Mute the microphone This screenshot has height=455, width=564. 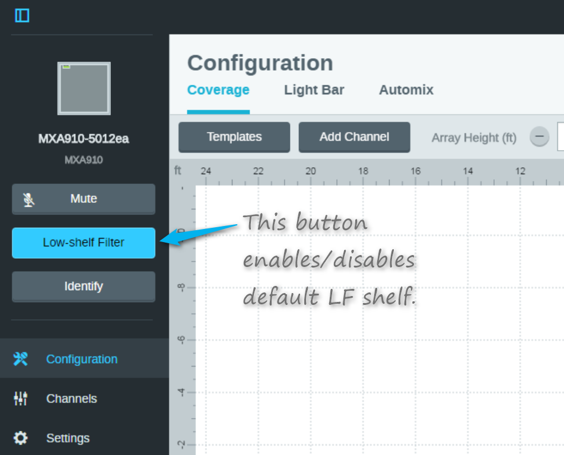click(x=84, y=199)
